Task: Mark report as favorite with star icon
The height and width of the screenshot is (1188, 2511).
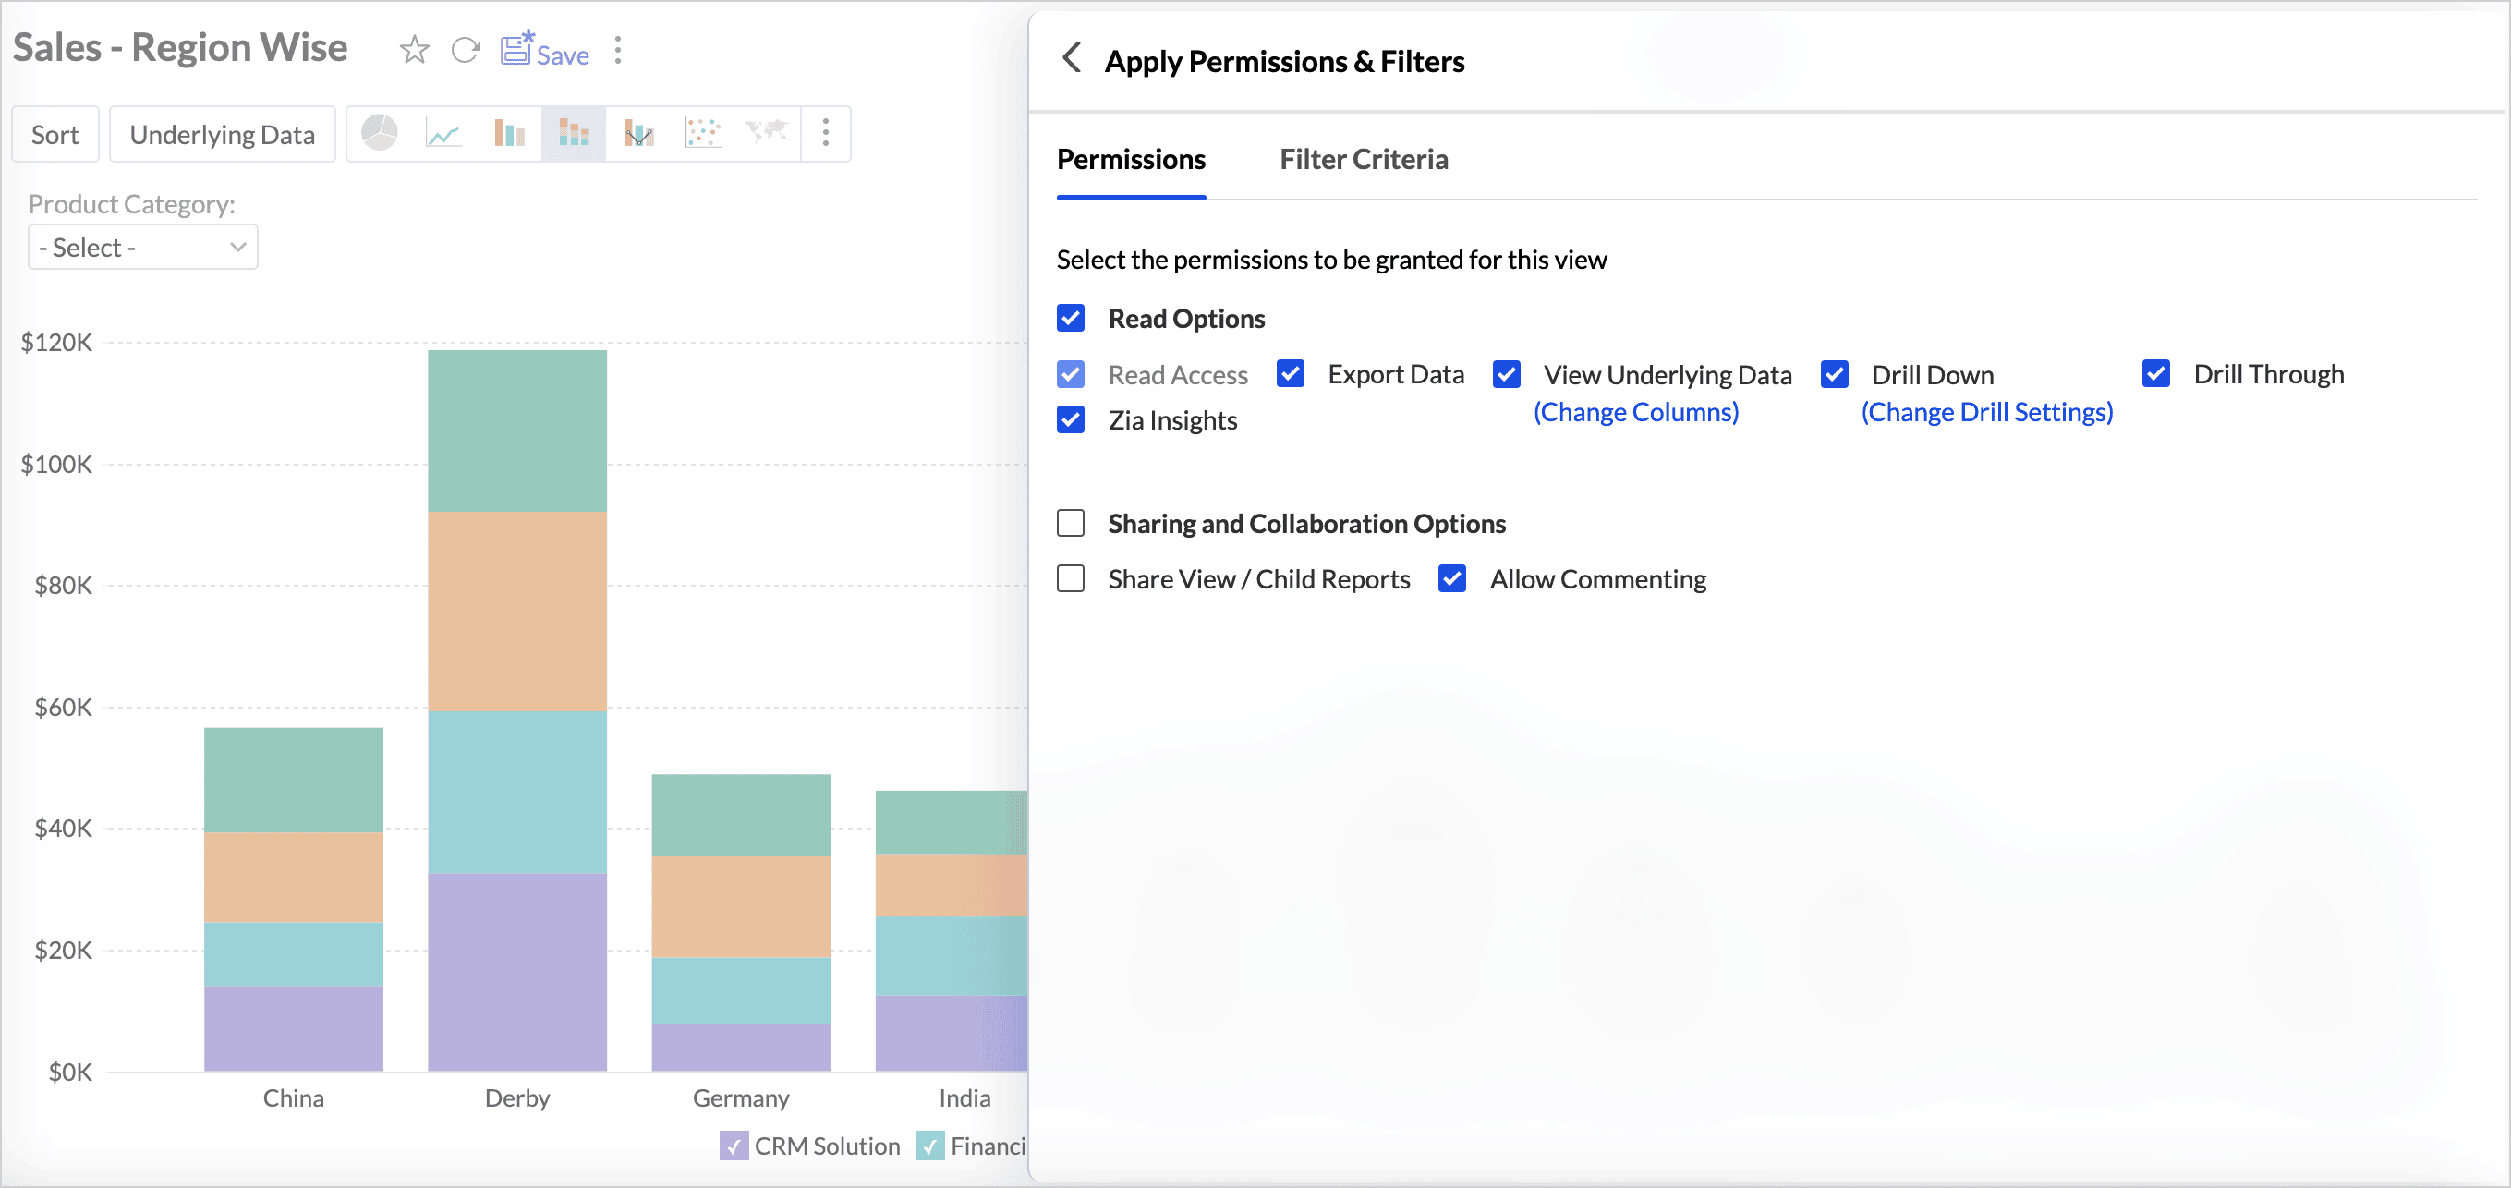Action: (x=414, y=50)
